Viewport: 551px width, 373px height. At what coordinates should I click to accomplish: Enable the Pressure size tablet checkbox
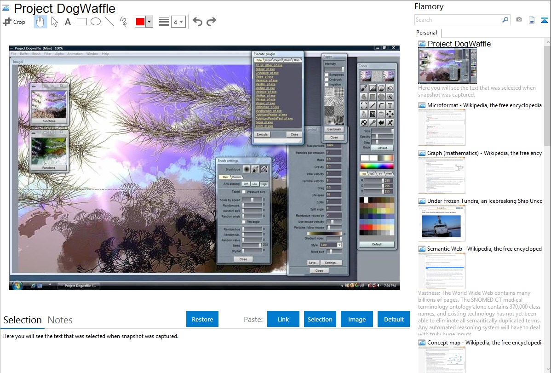[243, 192]
